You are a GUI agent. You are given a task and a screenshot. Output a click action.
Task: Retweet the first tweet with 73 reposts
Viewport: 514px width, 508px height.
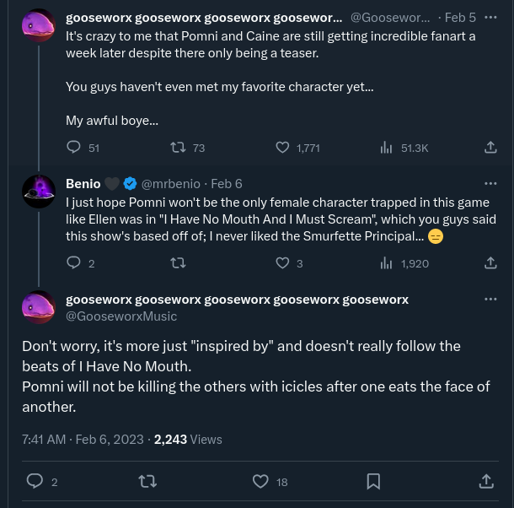(x=178, y=148)
